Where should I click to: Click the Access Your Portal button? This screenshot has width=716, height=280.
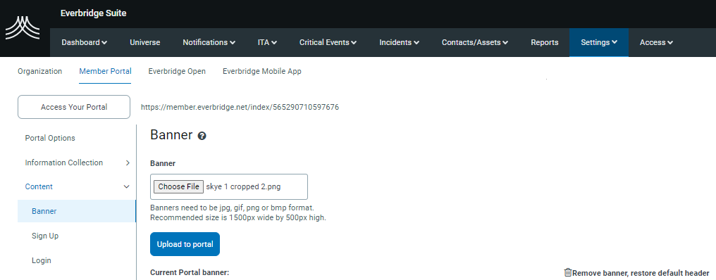74,107
